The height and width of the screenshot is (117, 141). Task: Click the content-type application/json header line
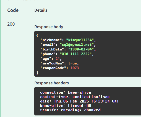[75, 97]
